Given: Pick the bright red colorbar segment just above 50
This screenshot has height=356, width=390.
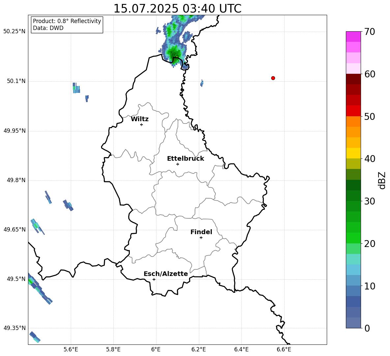Looking at the screenshot, I should tap(353, 111).
